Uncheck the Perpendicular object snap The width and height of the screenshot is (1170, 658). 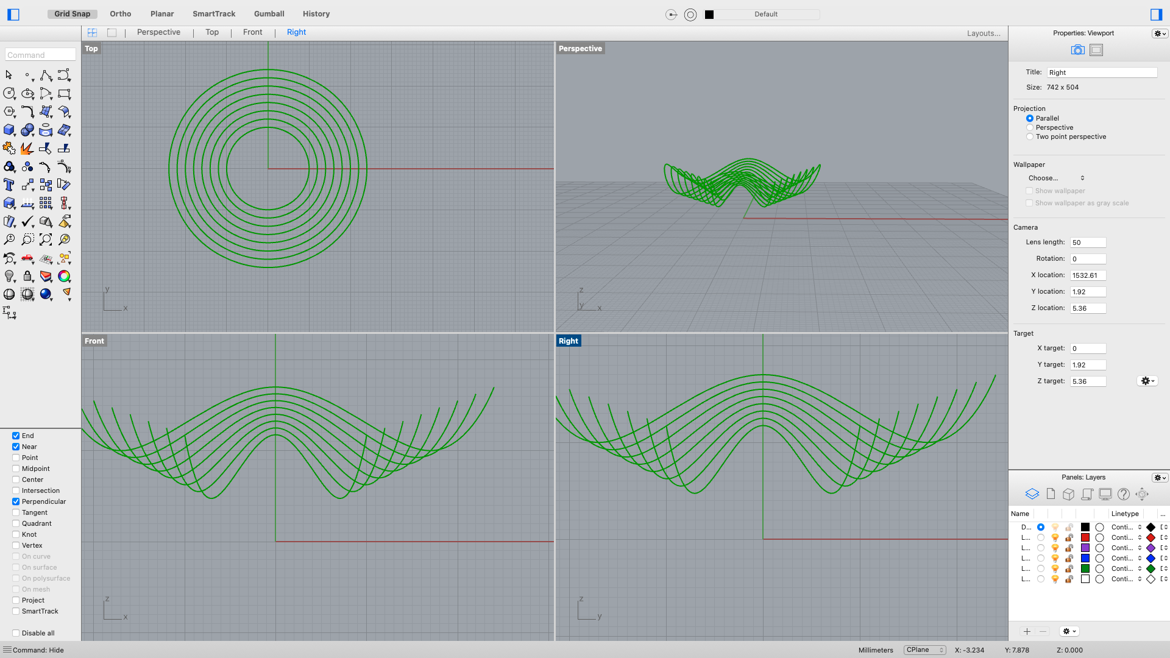point(16,501)
